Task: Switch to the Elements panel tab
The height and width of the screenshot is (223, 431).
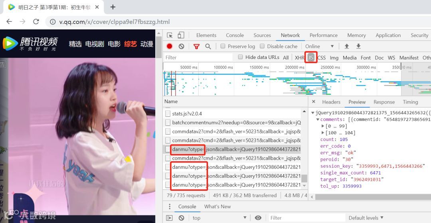Action: pos(206,35)
